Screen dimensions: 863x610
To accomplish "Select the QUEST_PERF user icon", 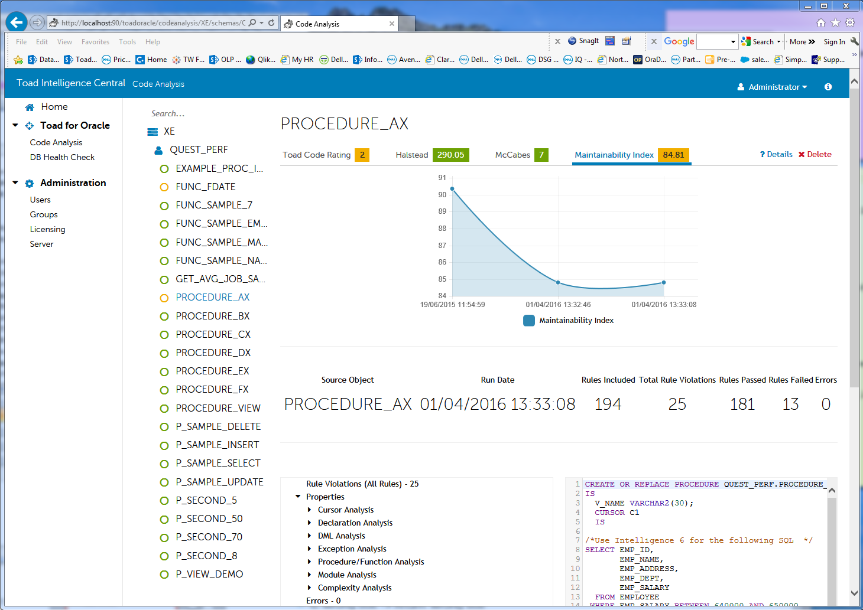I will point(158,150).
